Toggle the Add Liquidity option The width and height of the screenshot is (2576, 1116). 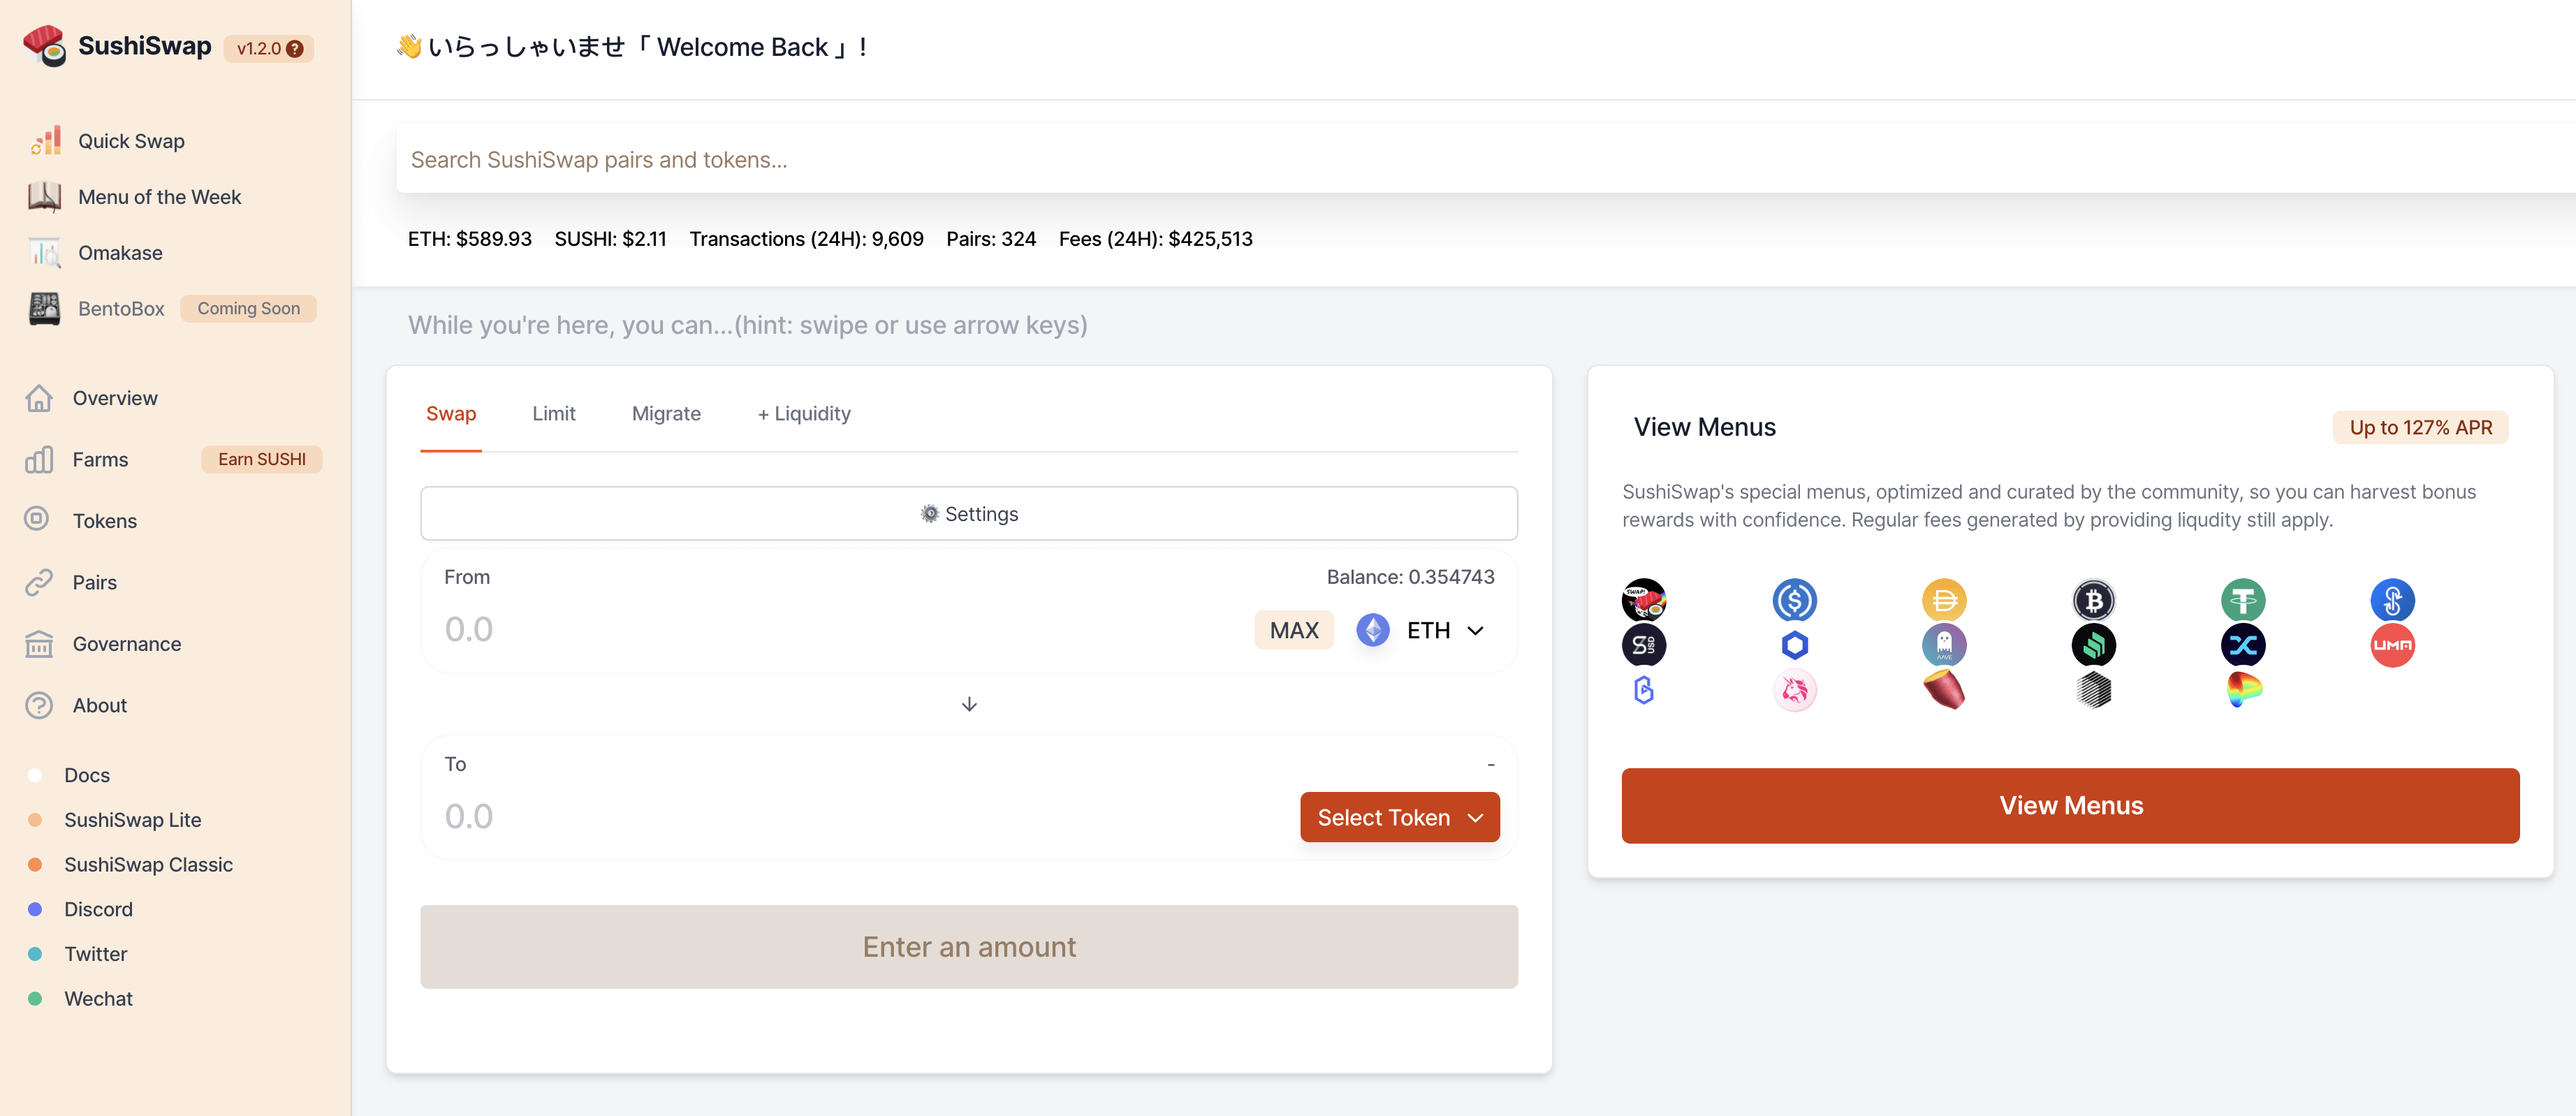[803, 413]
